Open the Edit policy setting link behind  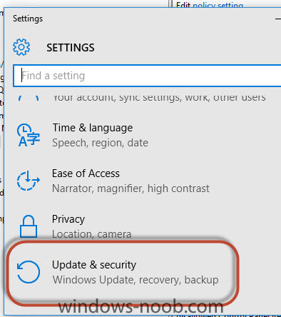pos(218,5)
